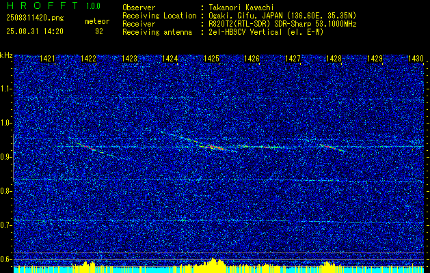Click the 0.7 frequency axis label
This screenshot has height=273, width=430.
(x=6, y=225)
